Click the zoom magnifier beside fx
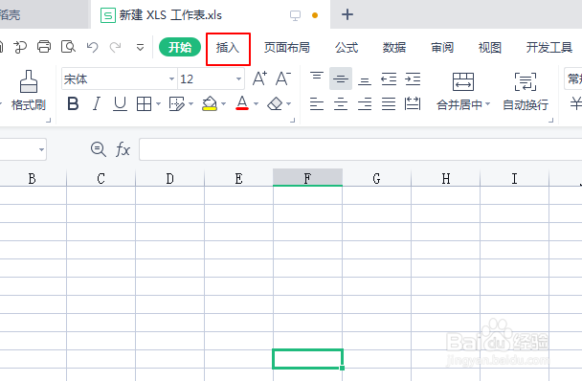The image size is (582, 381). tap(99, 149)
